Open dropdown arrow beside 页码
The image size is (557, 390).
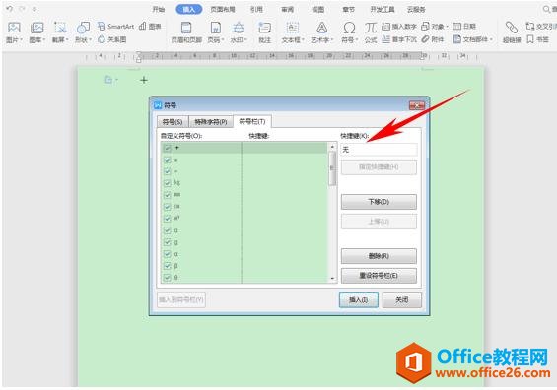pyautogui.click(x=223, y=40)
